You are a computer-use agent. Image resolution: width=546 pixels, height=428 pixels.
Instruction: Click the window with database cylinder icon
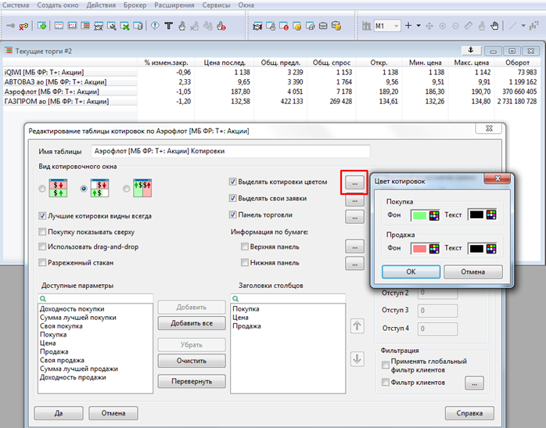(x=138, y=26)
